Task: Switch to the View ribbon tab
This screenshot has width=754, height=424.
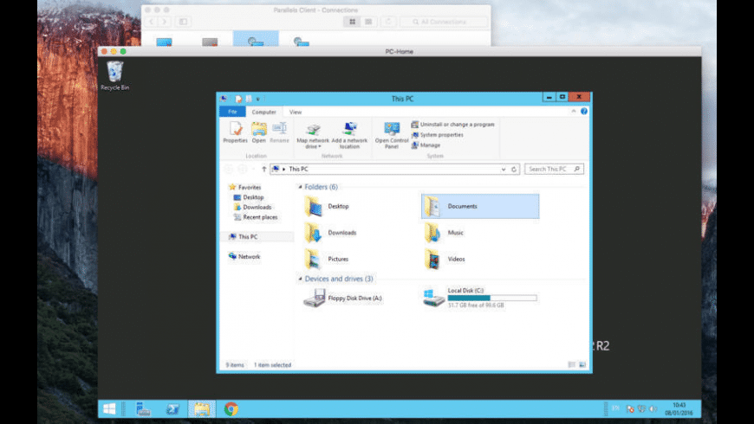Action: pos(296,112)
